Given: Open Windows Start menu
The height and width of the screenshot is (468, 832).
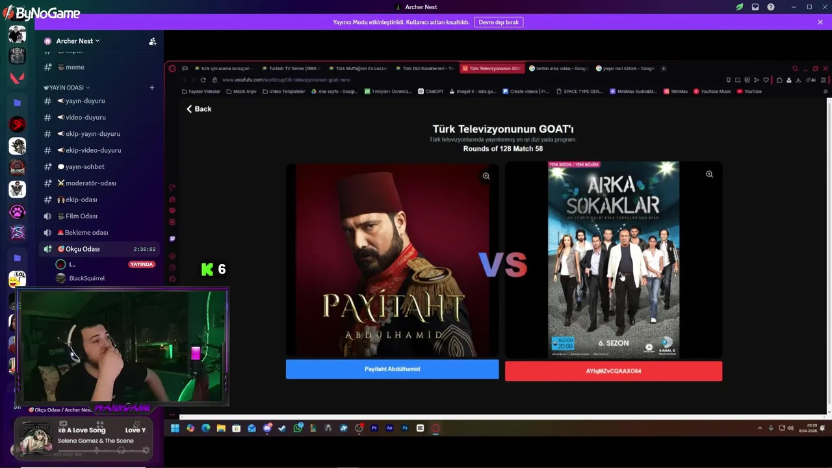Looking at the screenshot, I should pos(175,428).
